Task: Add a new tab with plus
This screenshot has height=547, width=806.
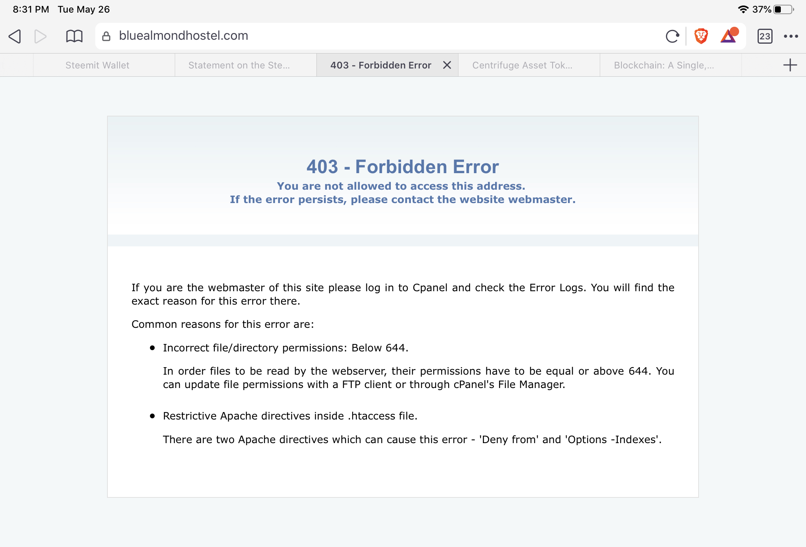Action: [x=790, y=65]
